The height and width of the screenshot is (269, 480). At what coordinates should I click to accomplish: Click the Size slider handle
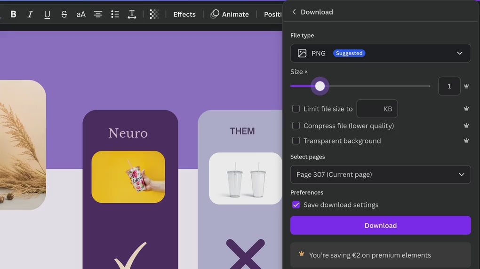pyautogui.click(x=320, y=86)
